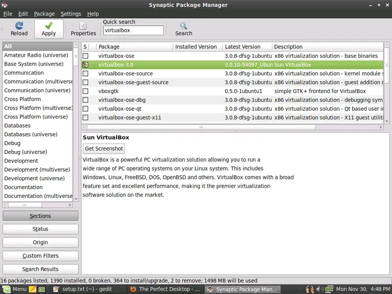Select the vboxgtk package name

(x=108, y=91)
